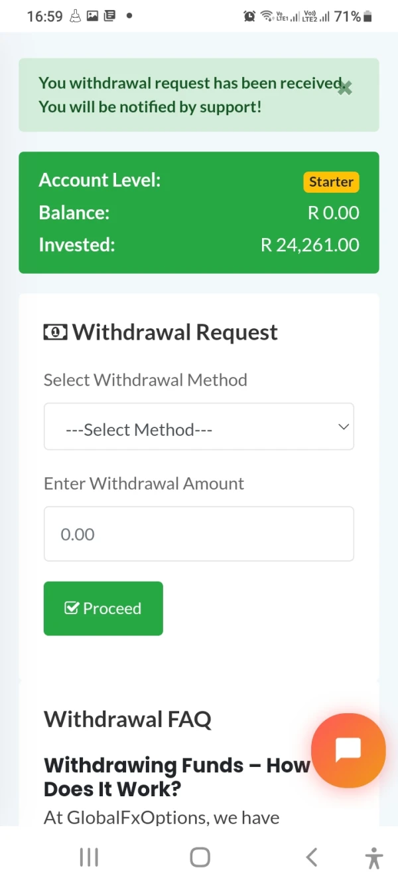Click the money icon beside Withdrawal Request
The width and height of the screenshot is (398, 886).
pyautogui.click(x=55, y=332)
